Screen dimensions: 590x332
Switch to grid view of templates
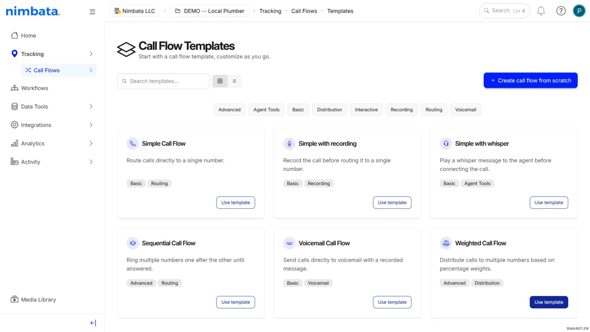(220, 81)
